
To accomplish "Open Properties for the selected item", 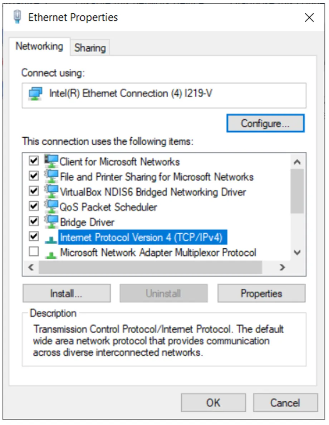I will coord(261,293).
